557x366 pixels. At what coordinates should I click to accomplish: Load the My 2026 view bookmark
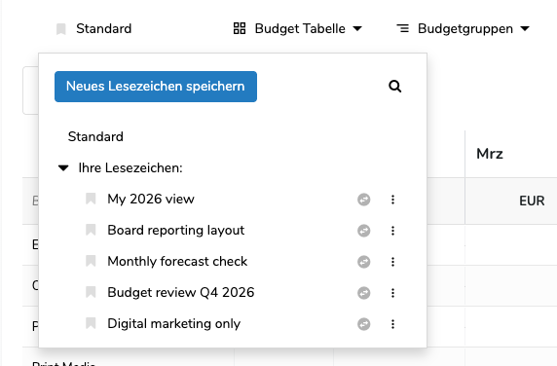coord(151,200)
